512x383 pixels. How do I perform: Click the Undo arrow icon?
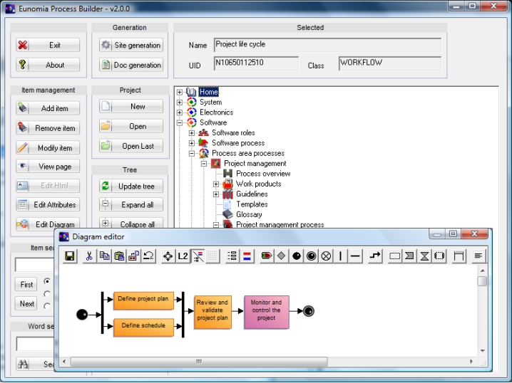tap(149, 256)
